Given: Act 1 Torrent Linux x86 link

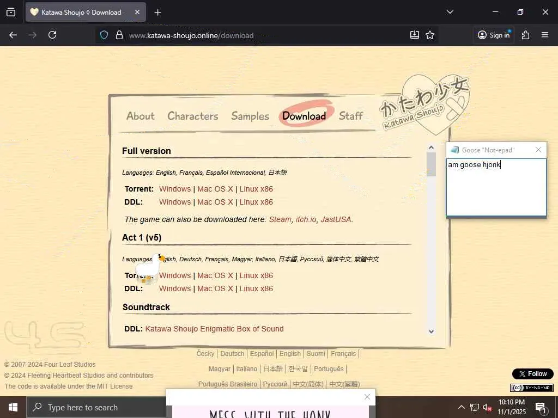Looking at the screenshot, I should click(x=256, y=275).
